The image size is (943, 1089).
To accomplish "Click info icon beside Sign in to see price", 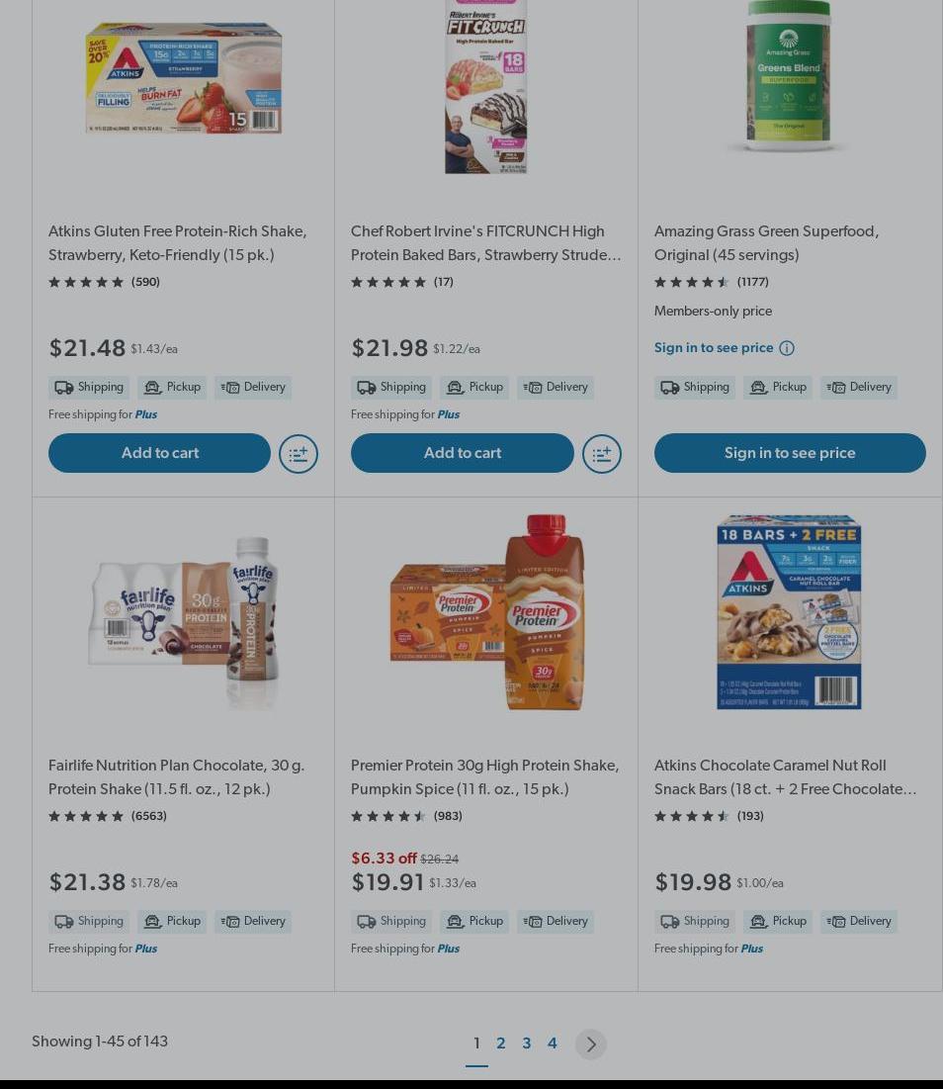I will pos(787,348).
